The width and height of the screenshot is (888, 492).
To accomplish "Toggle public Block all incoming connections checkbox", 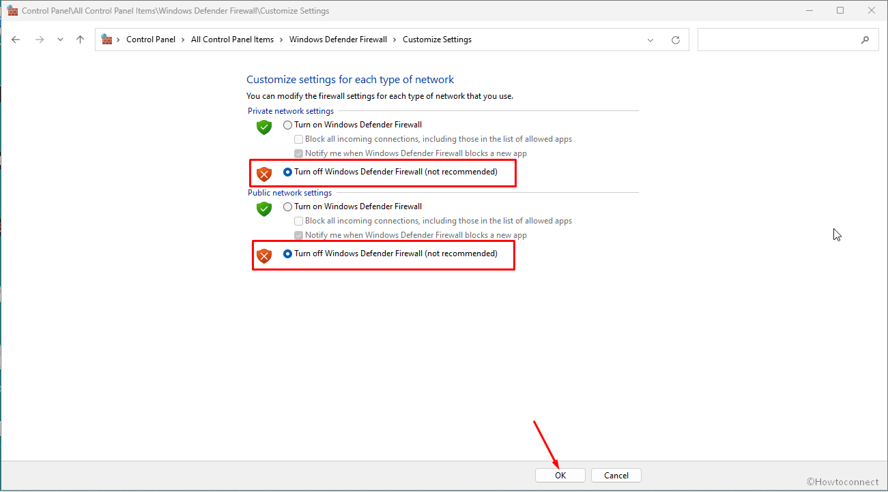I will (x=298, y=221).
